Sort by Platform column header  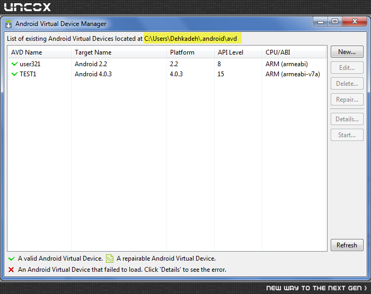coord(190,52)
